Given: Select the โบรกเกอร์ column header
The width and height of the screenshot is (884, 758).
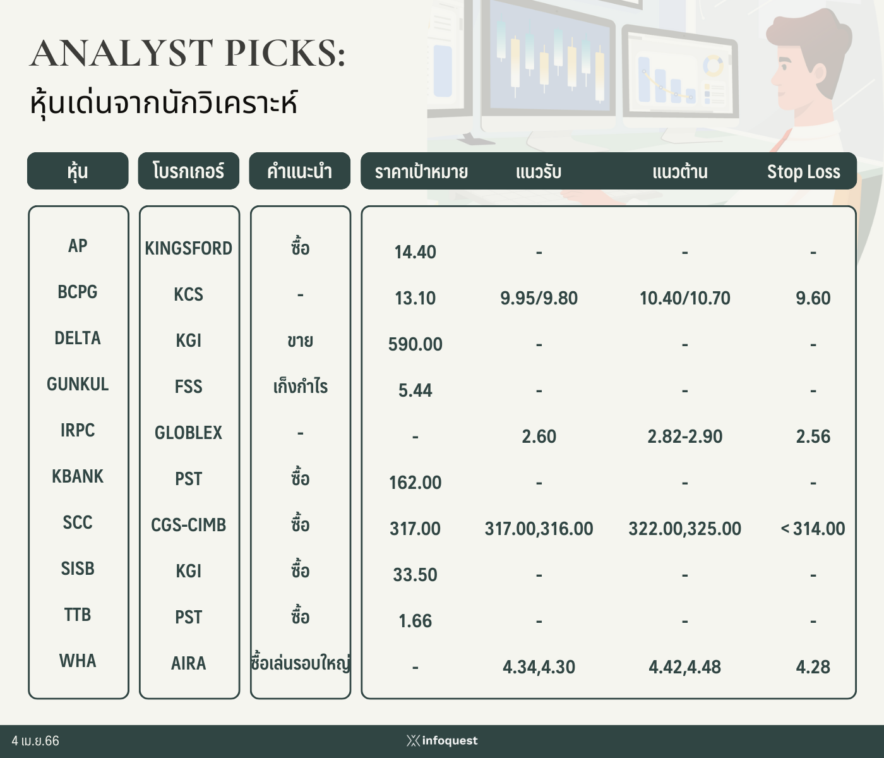Looking at the screenshot, I should pos(189,171).
